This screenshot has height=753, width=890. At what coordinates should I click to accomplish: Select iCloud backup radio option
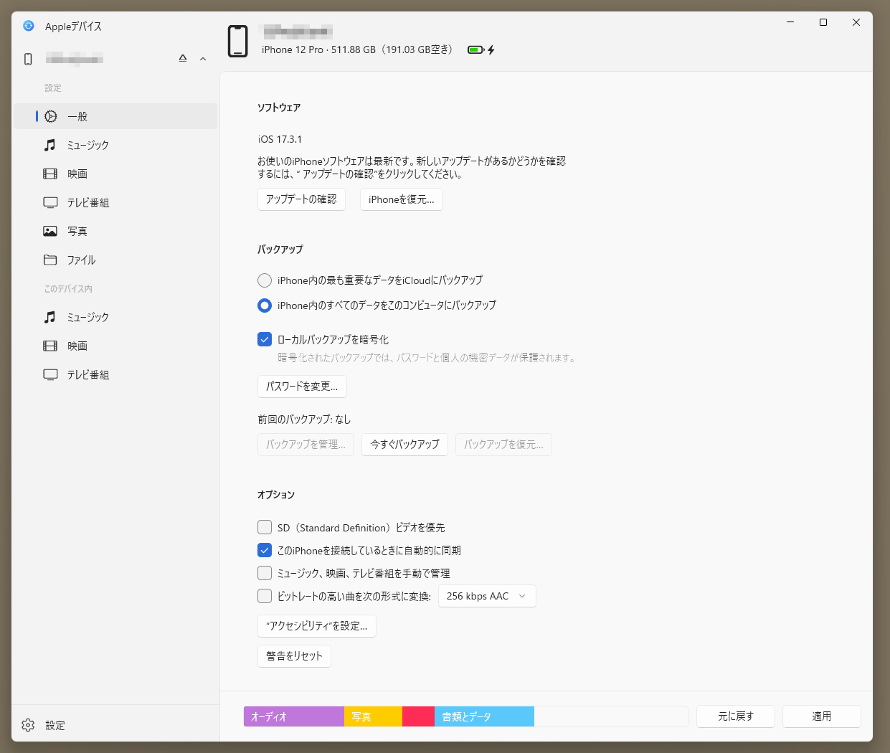coord(265,280)
